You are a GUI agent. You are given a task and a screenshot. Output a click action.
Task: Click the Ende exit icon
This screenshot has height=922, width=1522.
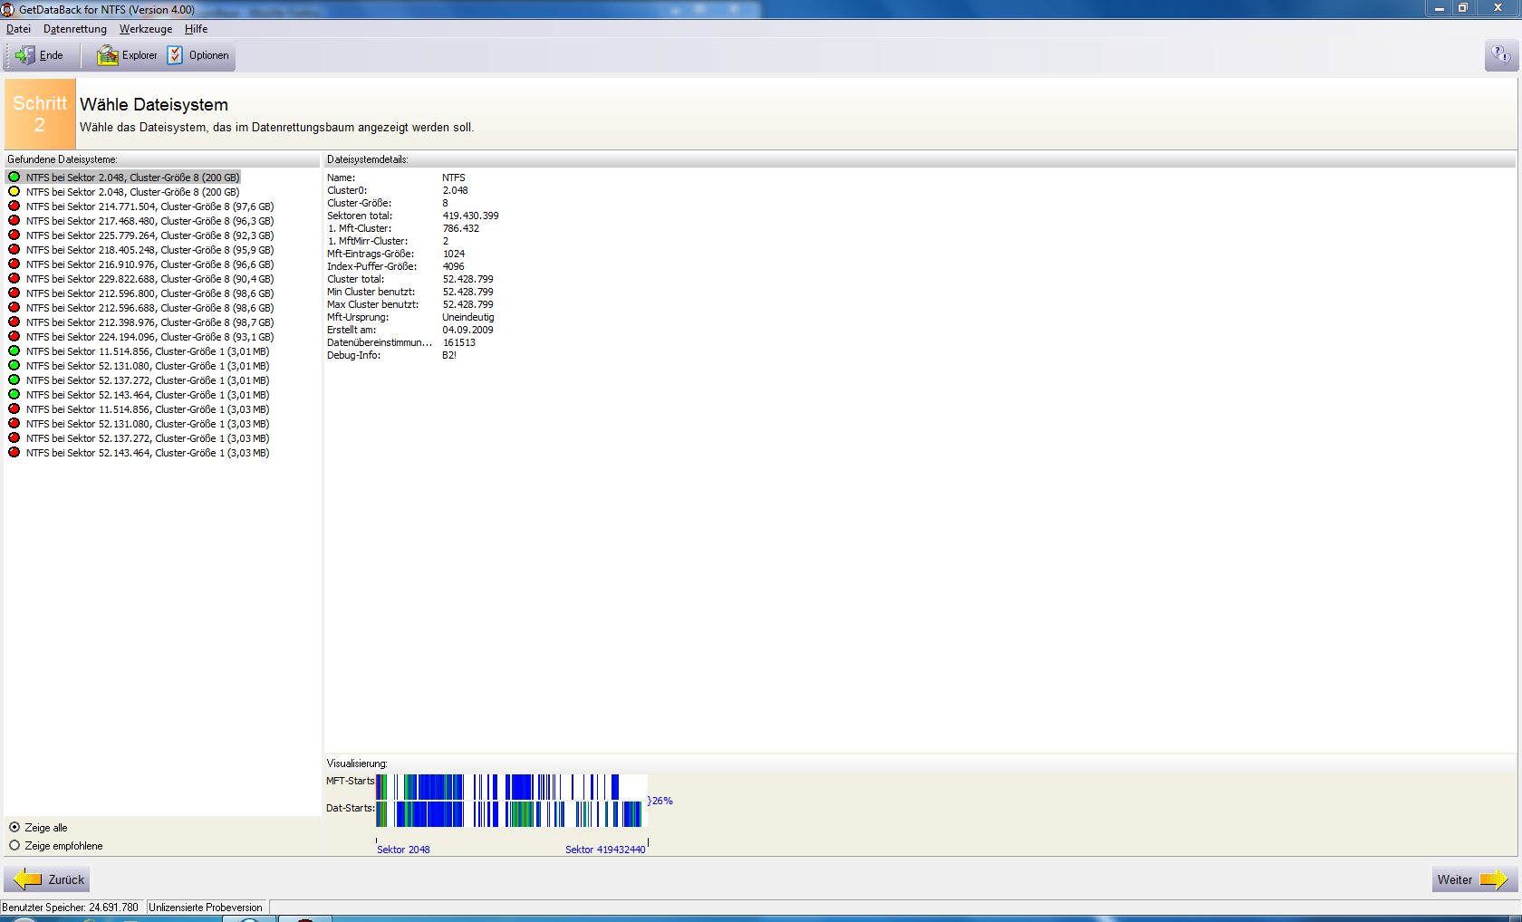pos(24,55)
